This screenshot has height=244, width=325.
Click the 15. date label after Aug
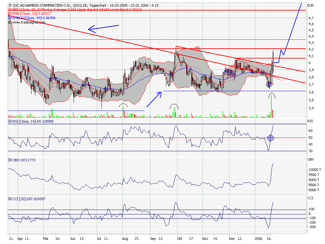click(x=136, y=239)
